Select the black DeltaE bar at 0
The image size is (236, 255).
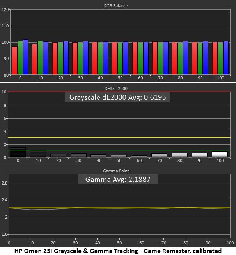(x=18, y=152)
